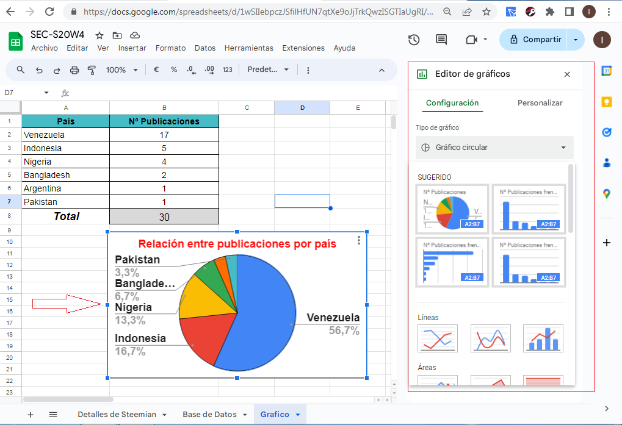Open the all sheets list

pos(52,415)
